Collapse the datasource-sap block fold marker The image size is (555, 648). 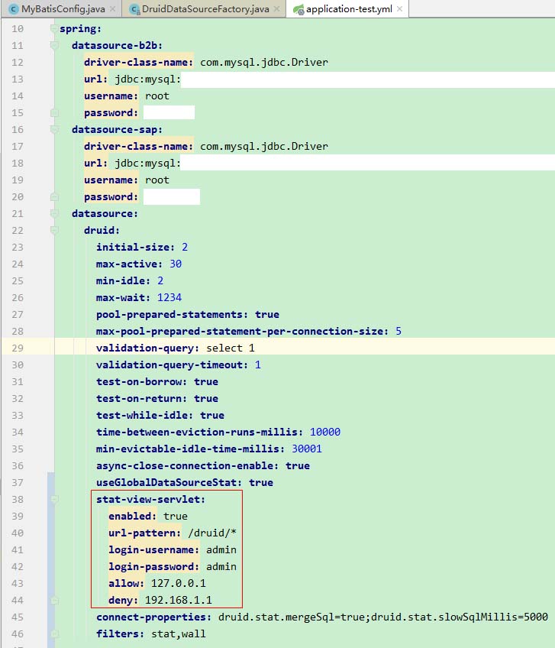tap(54, 130)
